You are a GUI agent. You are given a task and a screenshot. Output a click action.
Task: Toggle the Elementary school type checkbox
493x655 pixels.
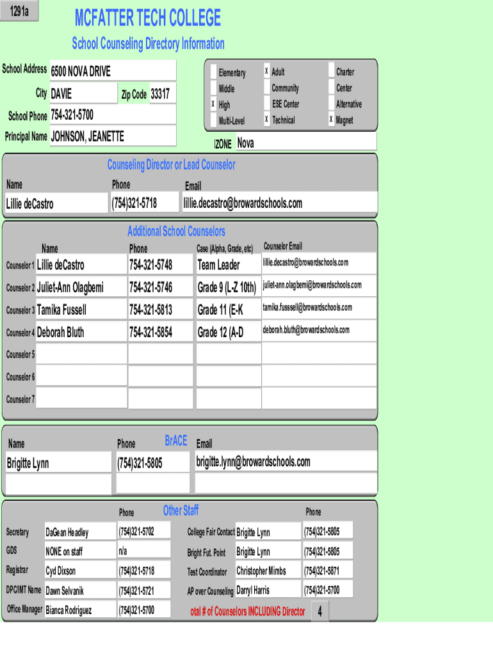pos(214,72)
